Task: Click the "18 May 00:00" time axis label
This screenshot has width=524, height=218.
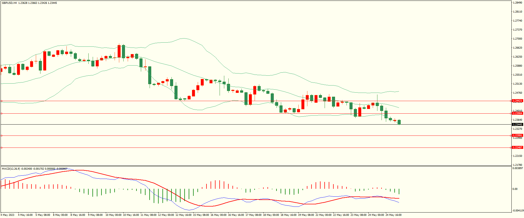Action: point(271,215)
